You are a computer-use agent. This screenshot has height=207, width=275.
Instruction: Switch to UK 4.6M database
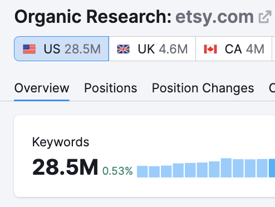[x=152, y=49]
